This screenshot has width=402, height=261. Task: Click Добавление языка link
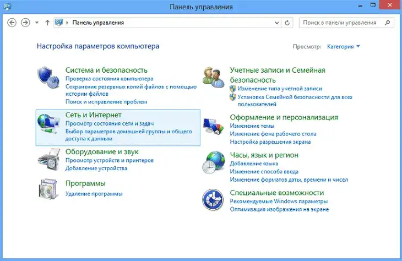(x=254, y=164)
